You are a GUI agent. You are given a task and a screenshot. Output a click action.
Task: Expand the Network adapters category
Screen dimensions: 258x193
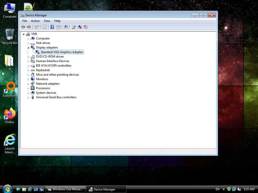pos(28,84)
